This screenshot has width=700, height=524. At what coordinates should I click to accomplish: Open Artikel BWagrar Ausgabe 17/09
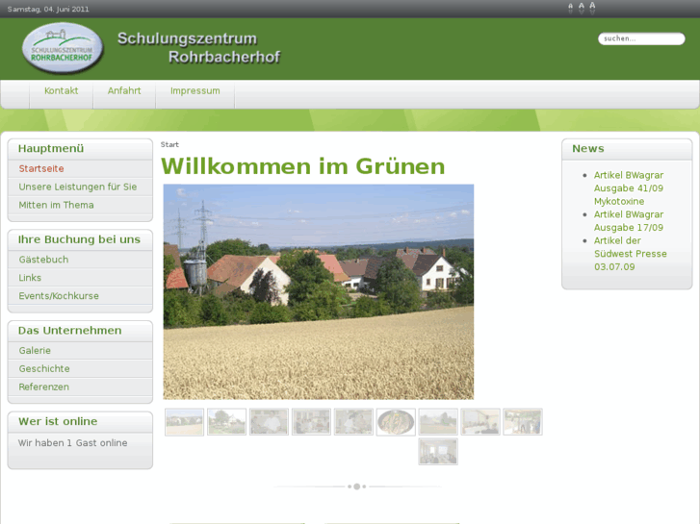(x=628, y=221)
